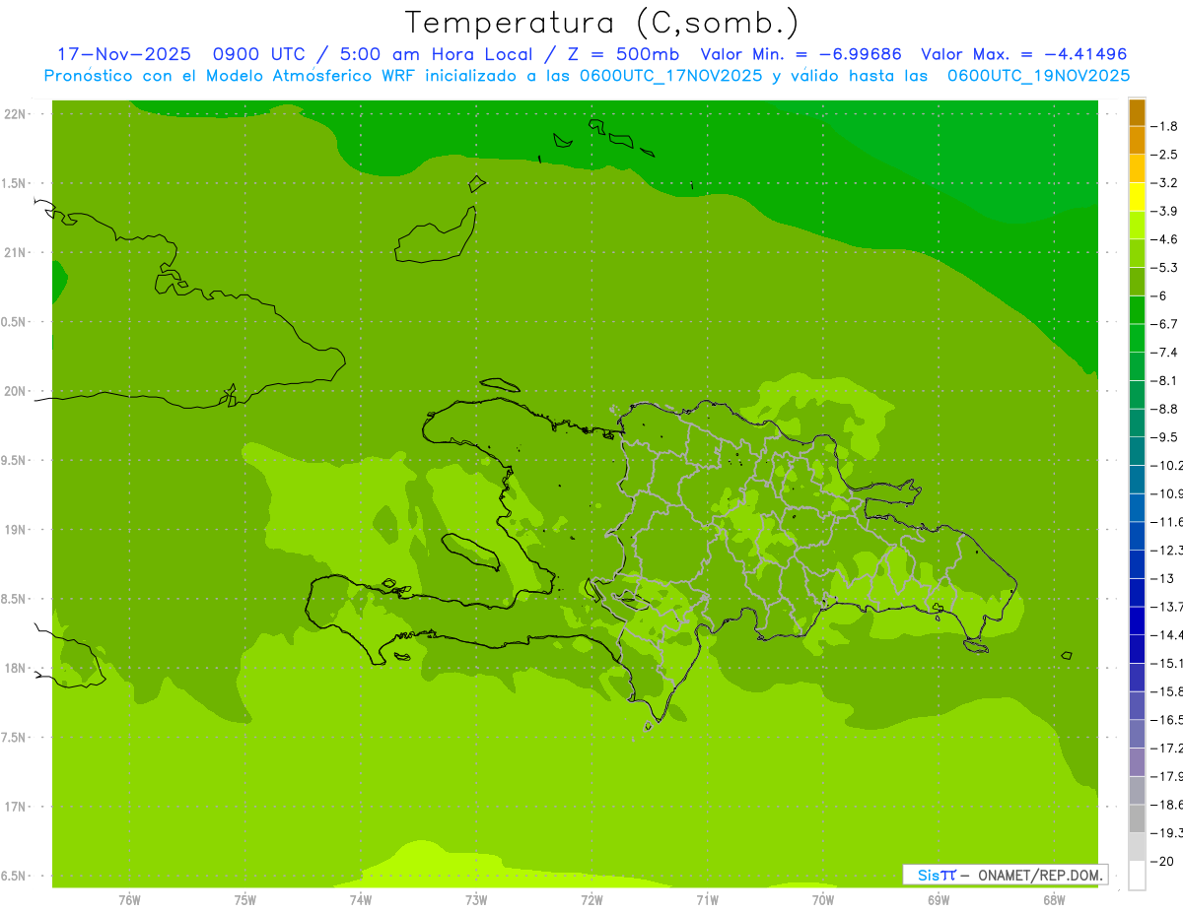Click the '74W' longitude axis label
This screenshot has width=1183, height=913.
[x=361, y=900]
